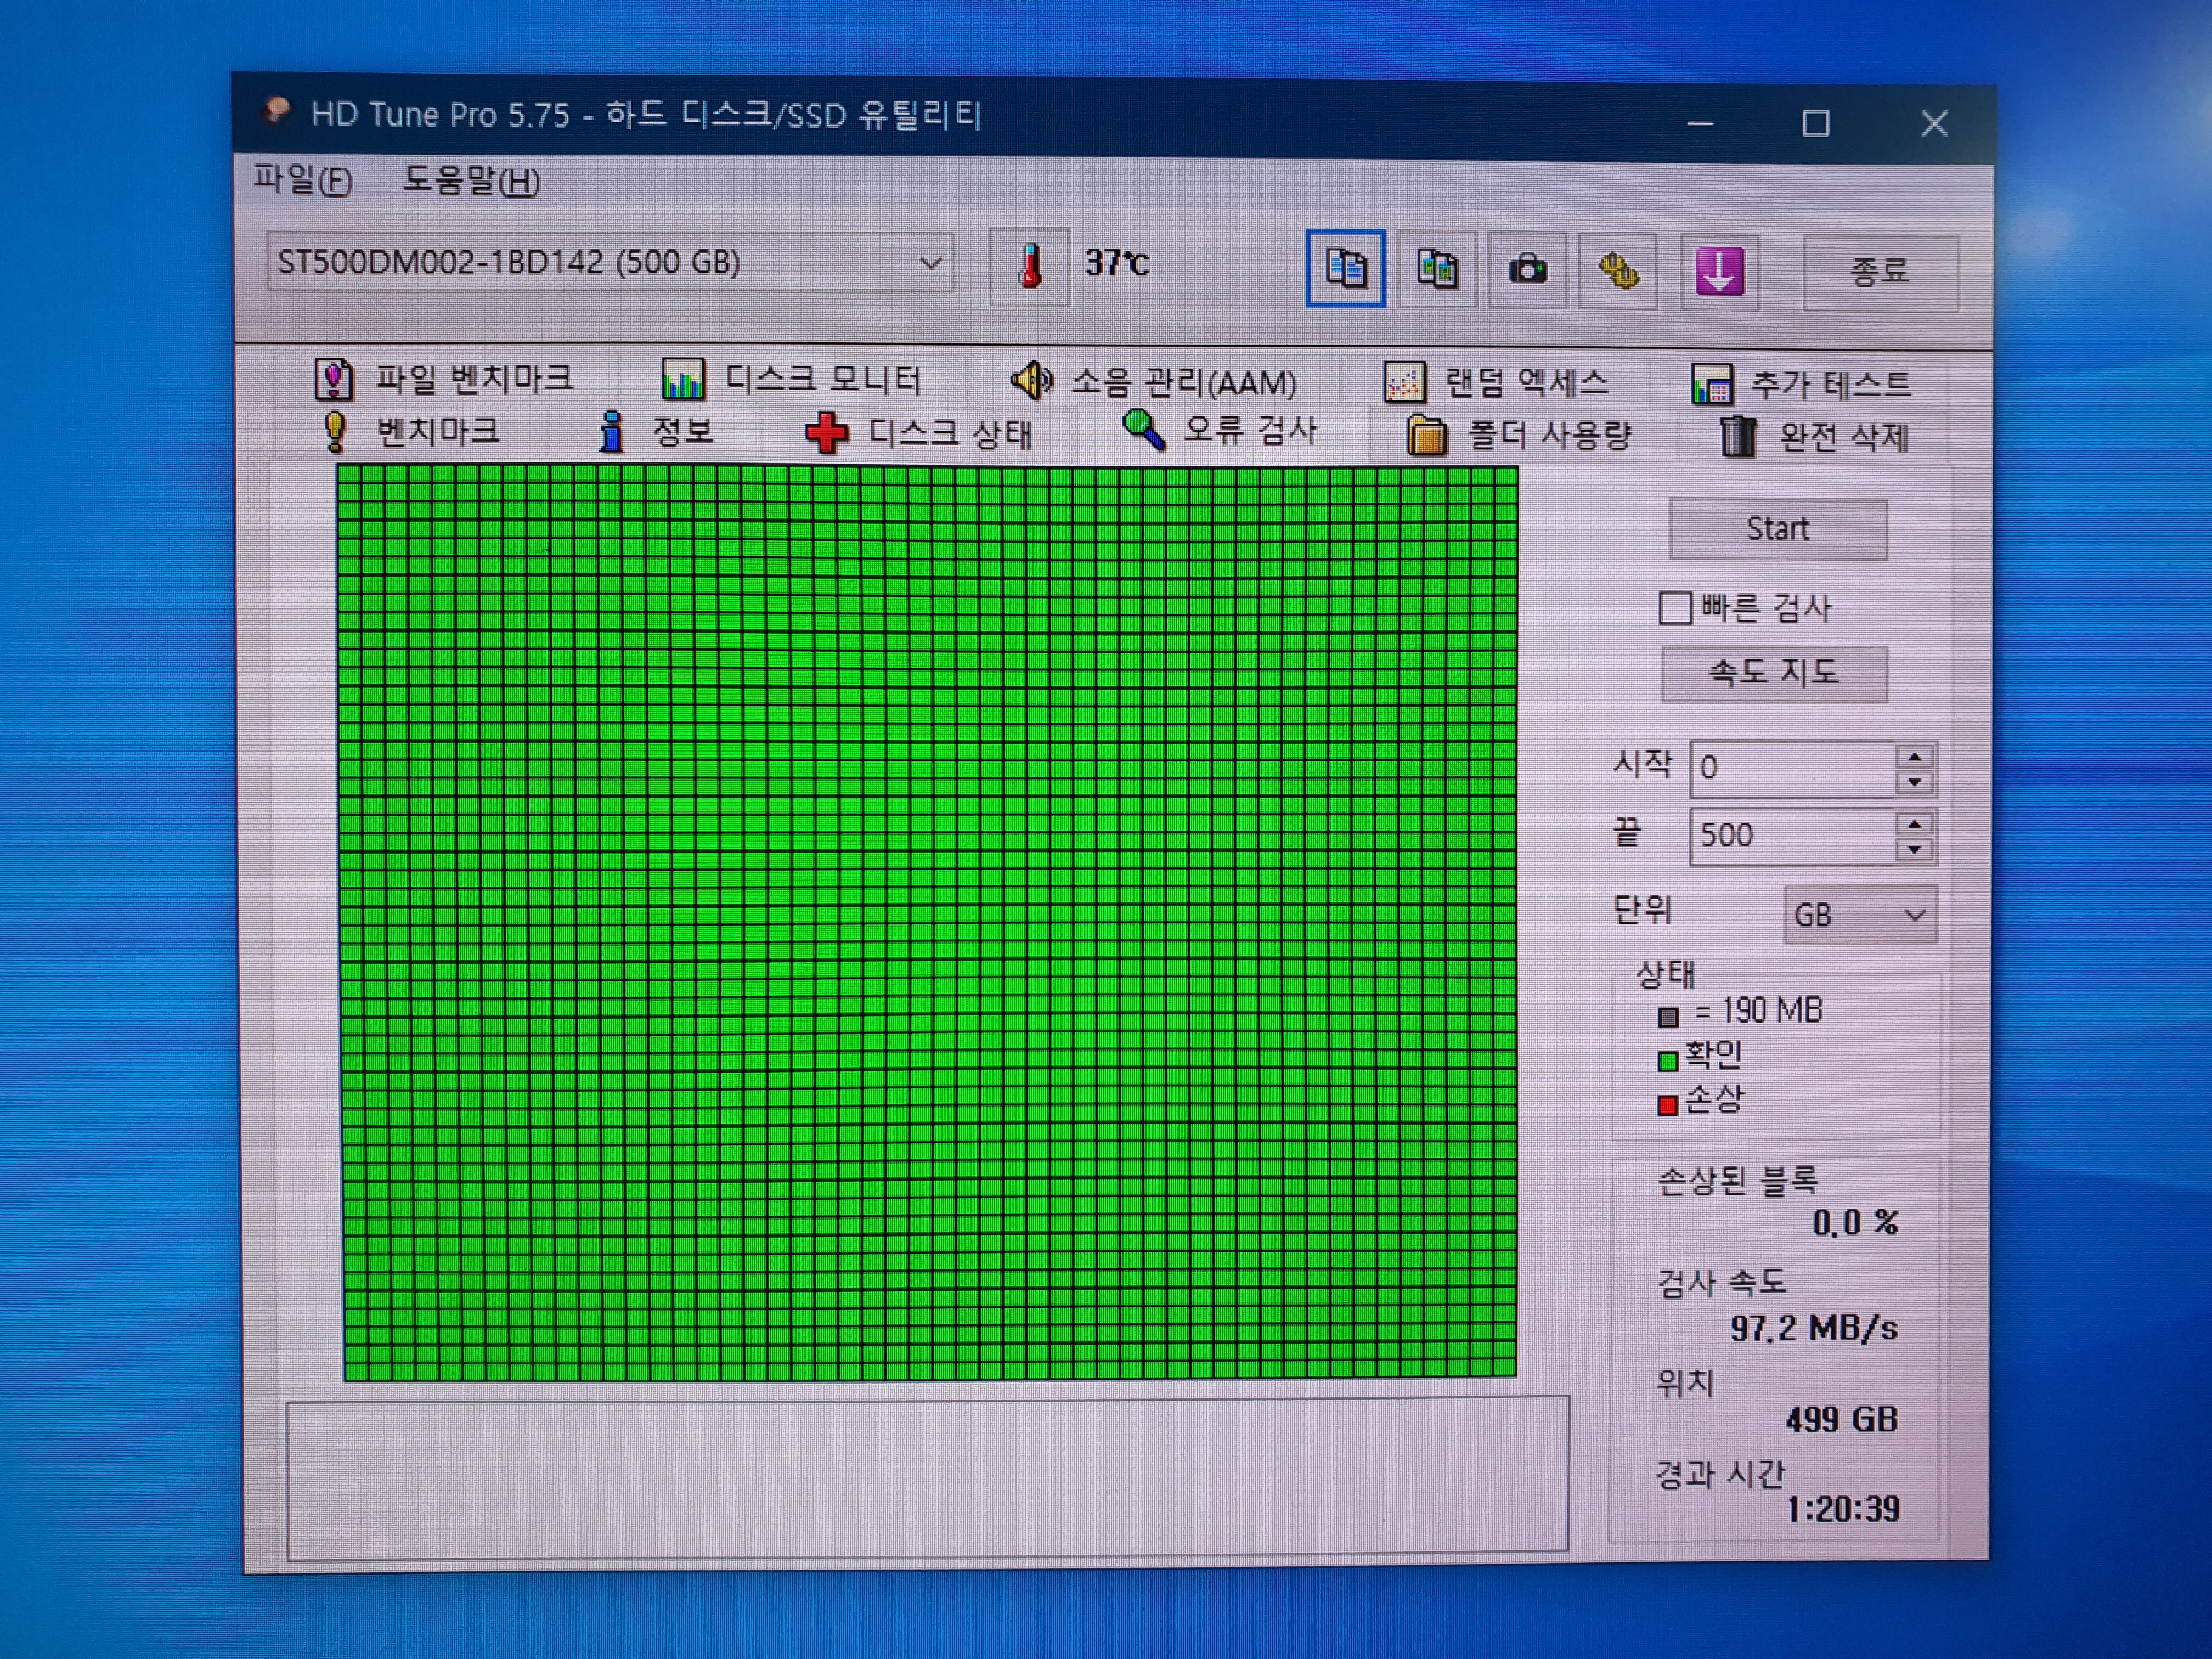The height and width of the screenshot is (1659, 2212).
Task: Increase the 끝 value with up arrow
Action: (x=1914, y=825)
